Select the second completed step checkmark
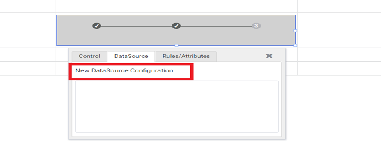This screenshot has width=381, height=148. click(x=176, y=26)
